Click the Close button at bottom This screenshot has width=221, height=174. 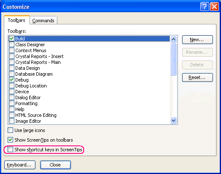coord(55,165)
